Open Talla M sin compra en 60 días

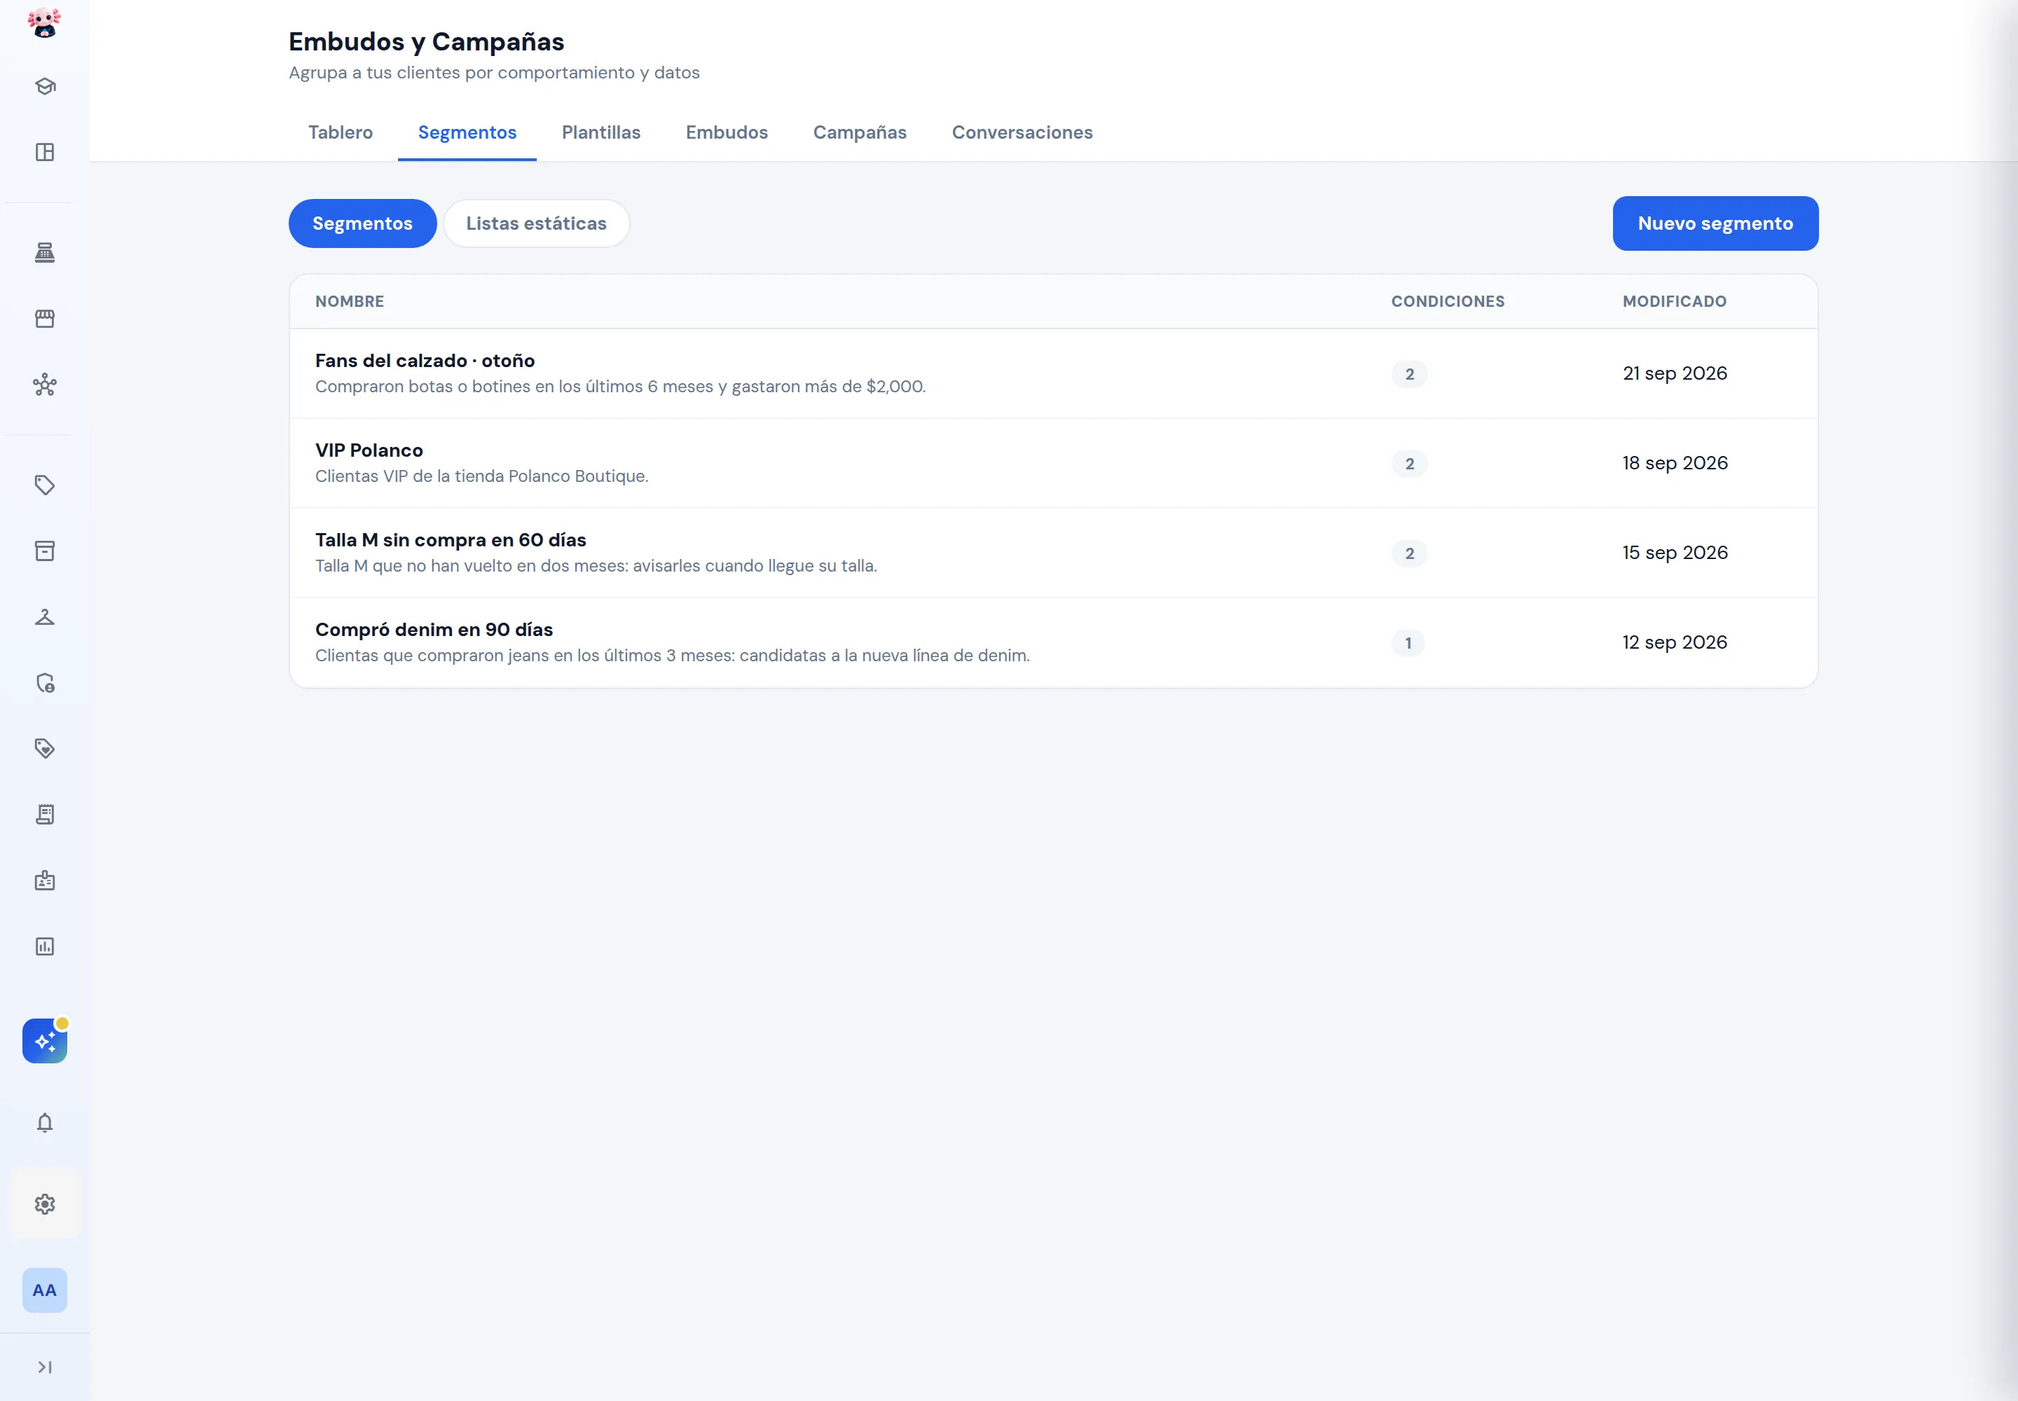(1053, 553)
